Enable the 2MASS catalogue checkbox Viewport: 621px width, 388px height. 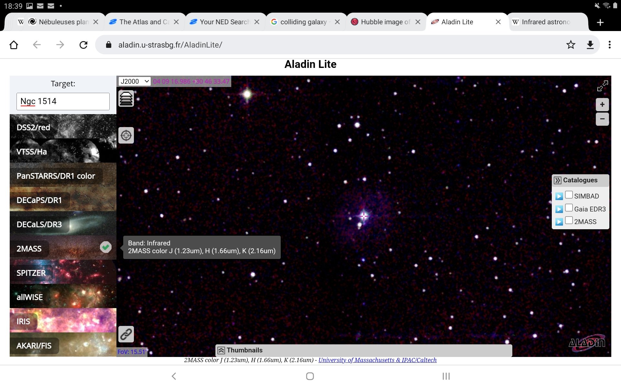(569, 221)
